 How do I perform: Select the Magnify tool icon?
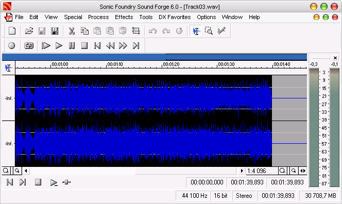click(x=209, y=31)
